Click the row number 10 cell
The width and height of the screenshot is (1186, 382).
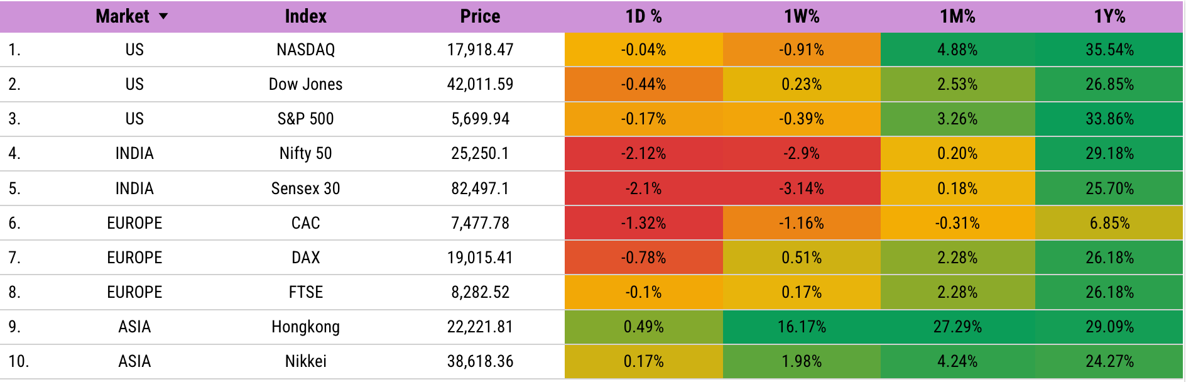coord(19,361)
